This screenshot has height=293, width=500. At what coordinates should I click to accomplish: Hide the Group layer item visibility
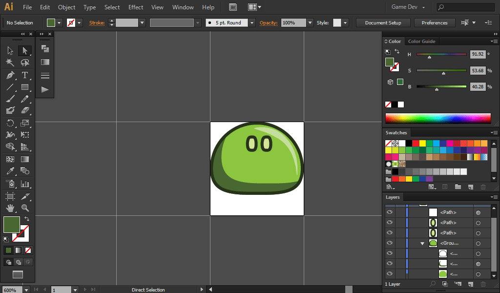(x=390, y=243)
